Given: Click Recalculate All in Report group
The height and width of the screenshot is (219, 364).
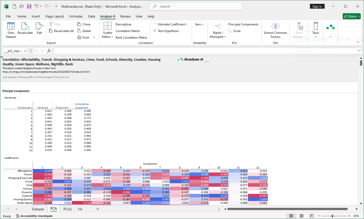Looking at the screenshot, I should pyautogui.click(x=61, y=31).
